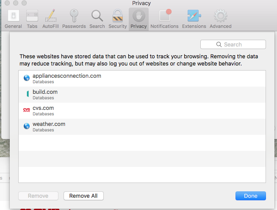Click the globe icon beside appliancesconnection.com
Image resolution: width=277 pixels, height=210 pixels.
pos(27,78)
